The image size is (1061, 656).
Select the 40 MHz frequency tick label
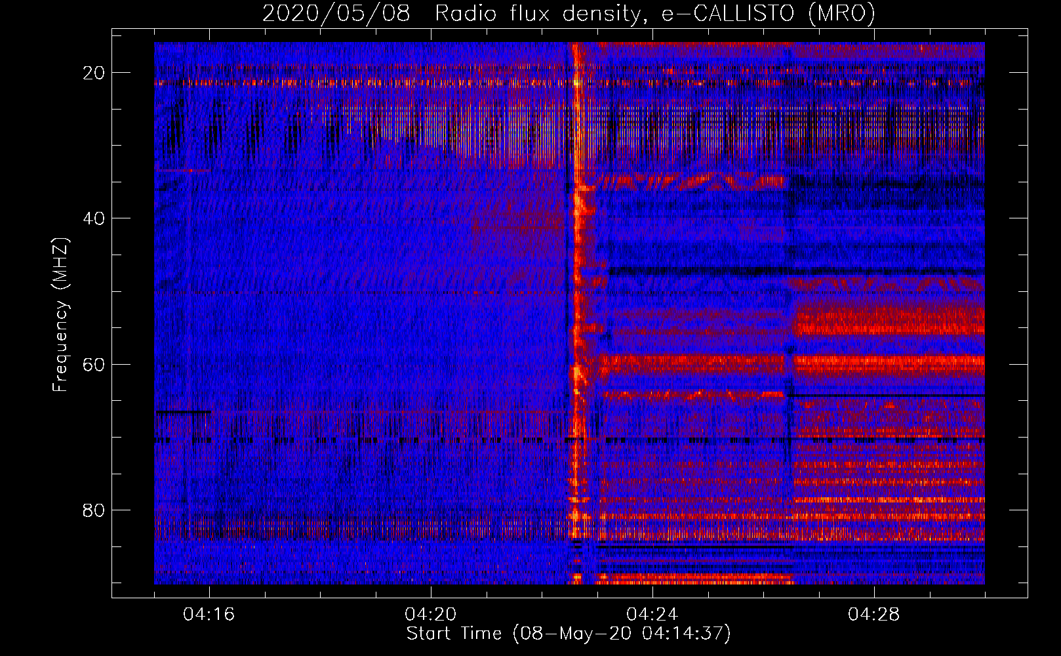click(x=94, y=218)
